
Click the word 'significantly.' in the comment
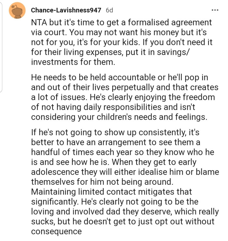click(55, 202)
